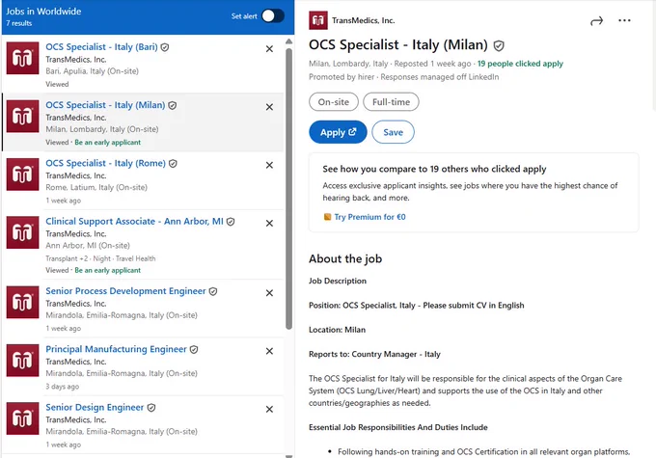Click the blue Apply button
Viewport: 656px width, 458px height.
click(338, 132)
